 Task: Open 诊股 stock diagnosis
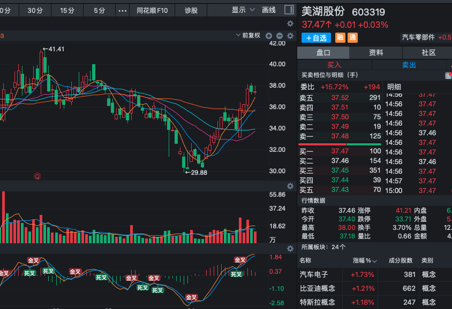[x=191, y=11]
